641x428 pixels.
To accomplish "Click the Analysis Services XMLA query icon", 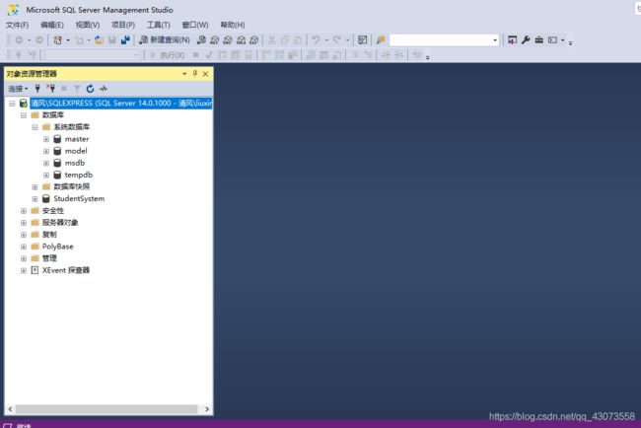I will pyautogui.click(x=242, y=39).
